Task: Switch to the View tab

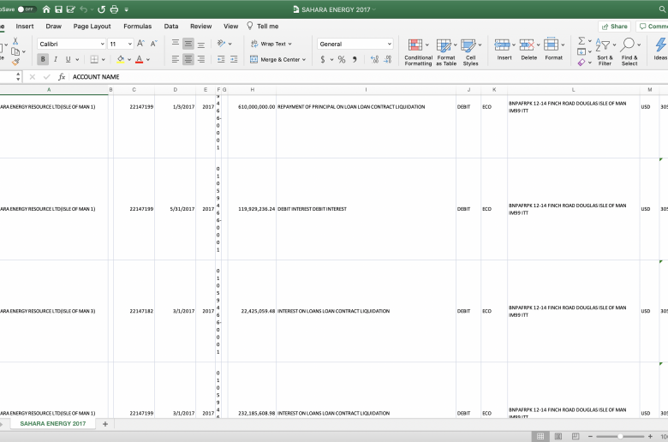Action: click(x=231, y=26)
